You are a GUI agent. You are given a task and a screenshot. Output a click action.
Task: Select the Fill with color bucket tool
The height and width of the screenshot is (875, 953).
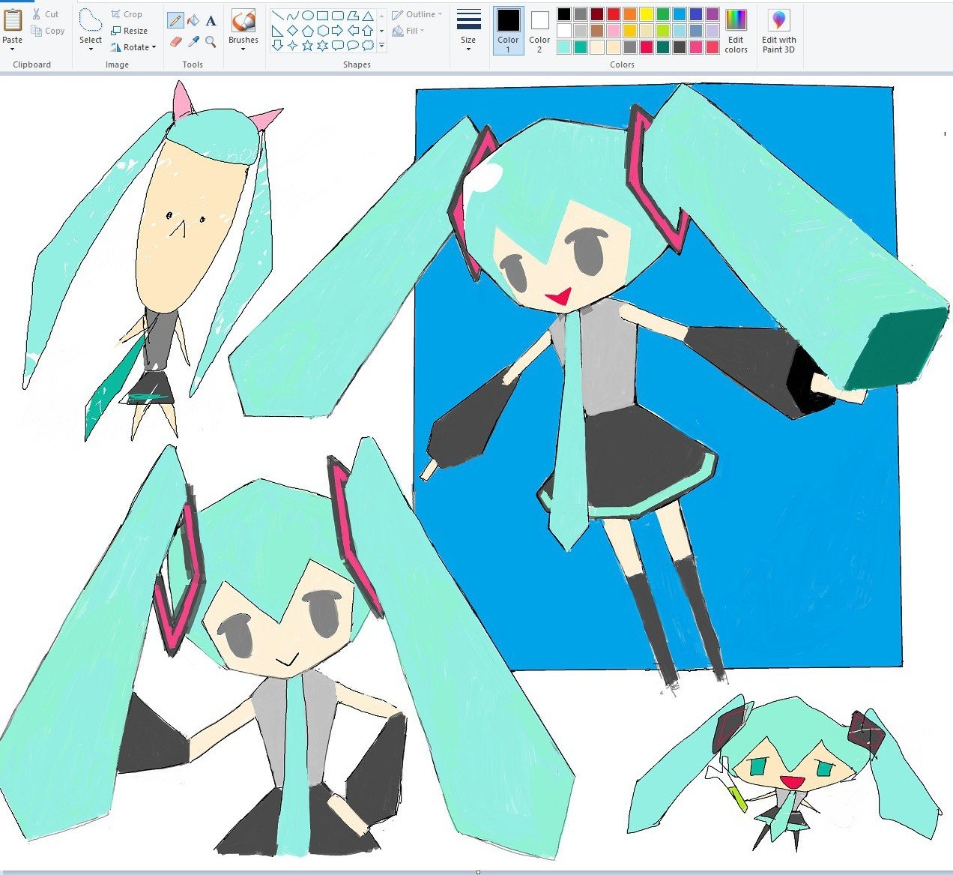(193, 20)
